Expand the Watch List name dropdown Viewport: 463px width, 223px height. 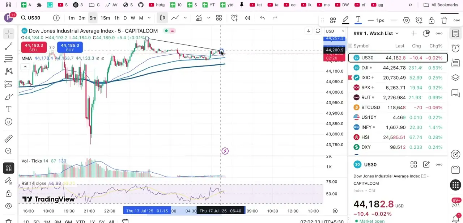[397, 33]
